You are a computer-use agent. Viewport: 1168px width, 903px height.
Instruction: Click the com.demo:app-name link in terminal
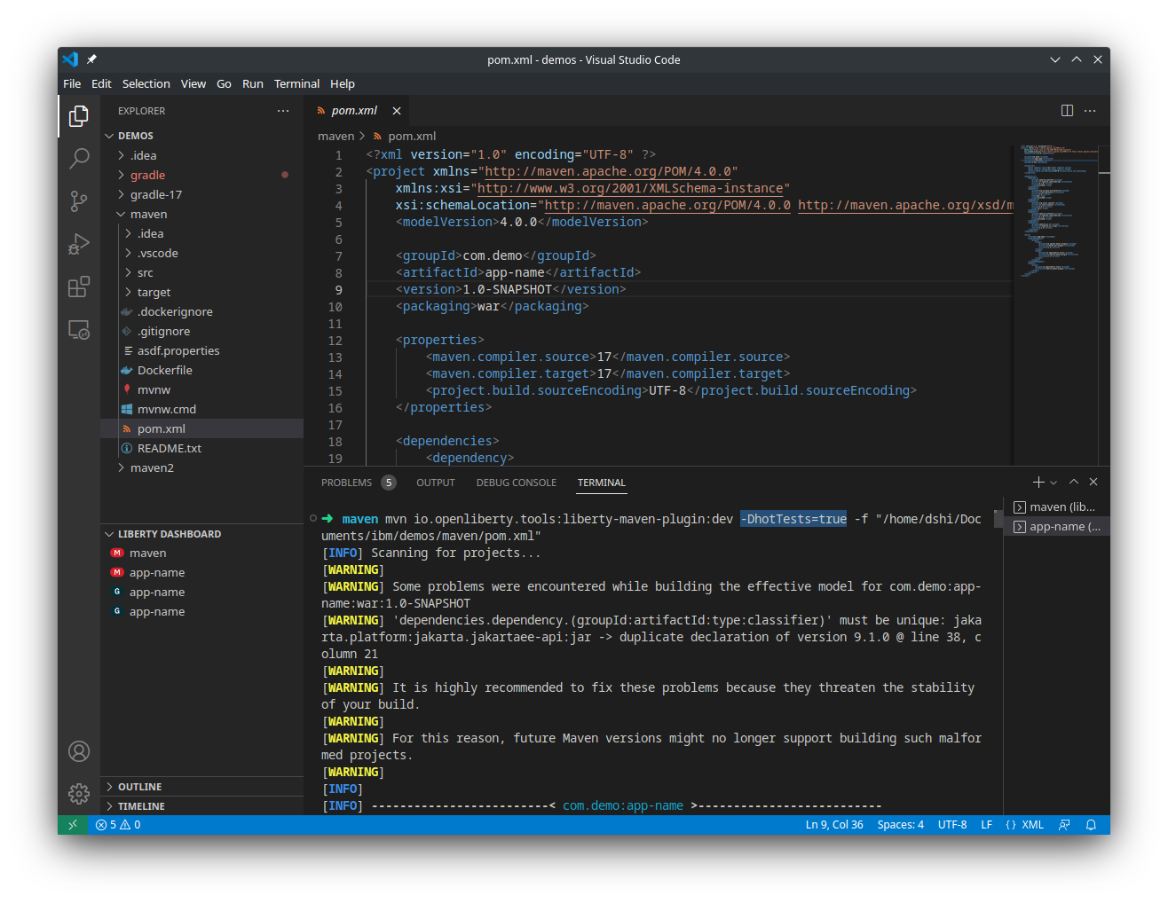[x=623, y=806]
